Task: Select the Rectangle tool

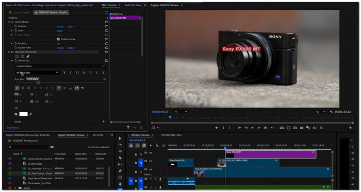Action: pyautogui.click(x=120, y=178)
